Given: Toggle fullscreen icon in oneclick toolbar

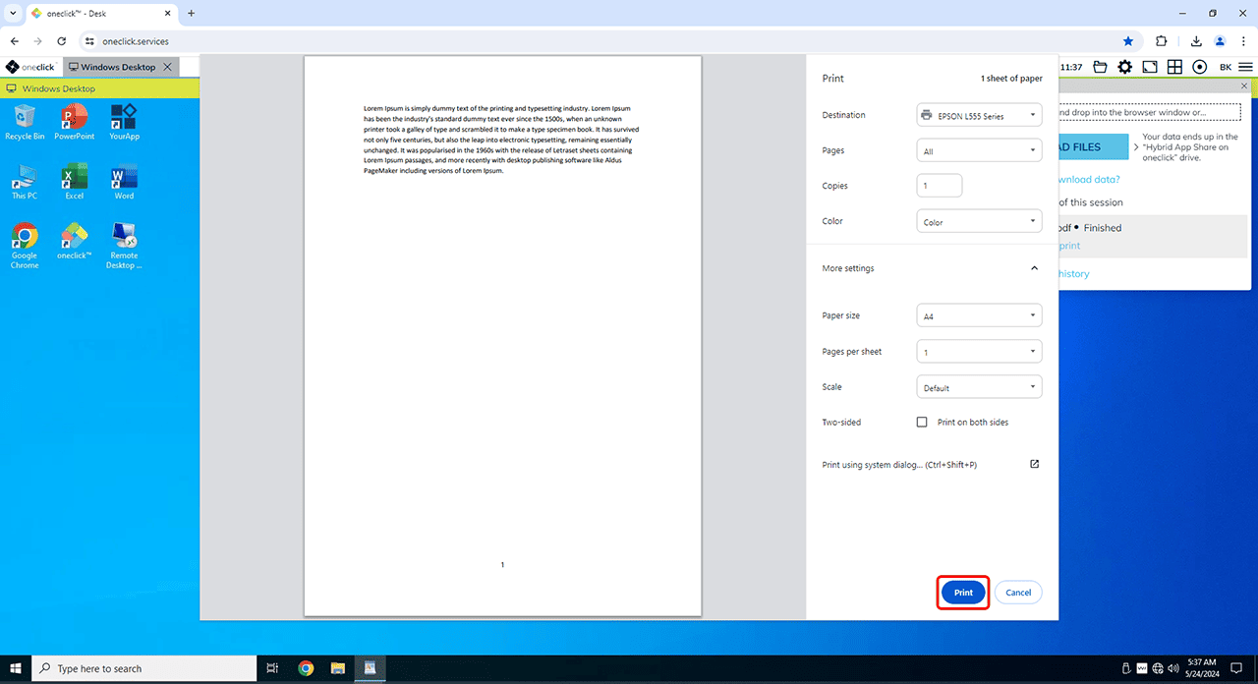Looking at the screenshot, I should click(1149, 67).
